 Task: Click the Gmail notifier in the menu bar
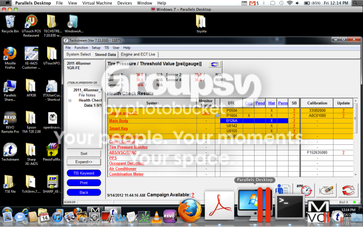(254, 3)
